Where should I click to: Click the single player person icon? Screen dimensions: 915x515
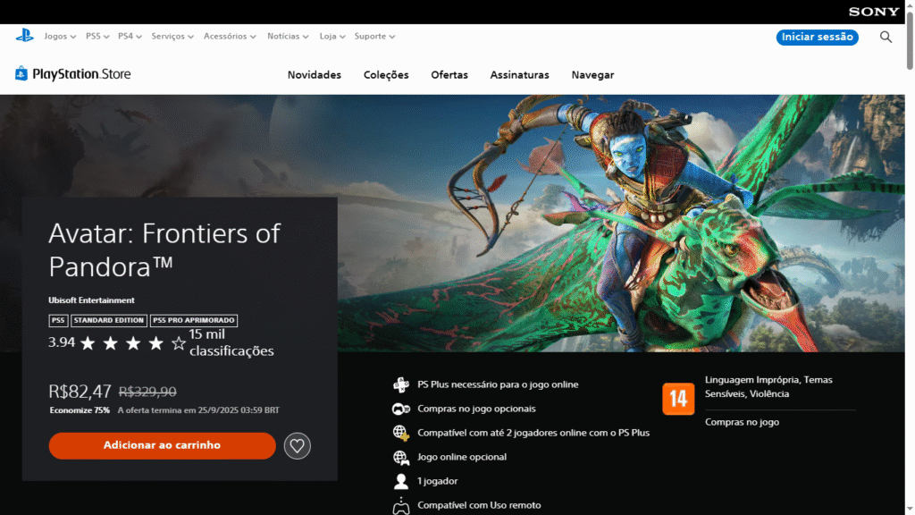[401, 481]
